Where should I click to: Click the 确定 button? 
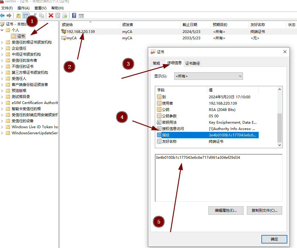tap(274, 239)
